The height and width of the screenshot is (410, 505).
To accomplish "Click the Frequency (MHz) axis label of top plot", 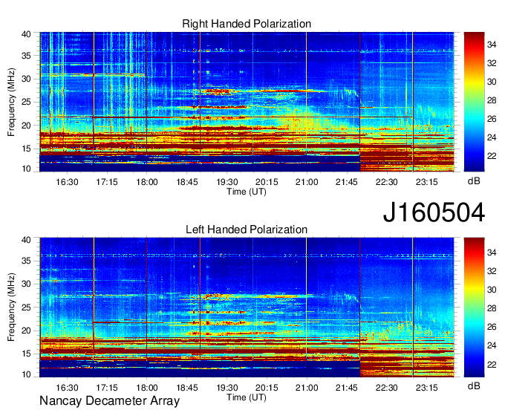I will pyautogui.click(x=11, y=102).
